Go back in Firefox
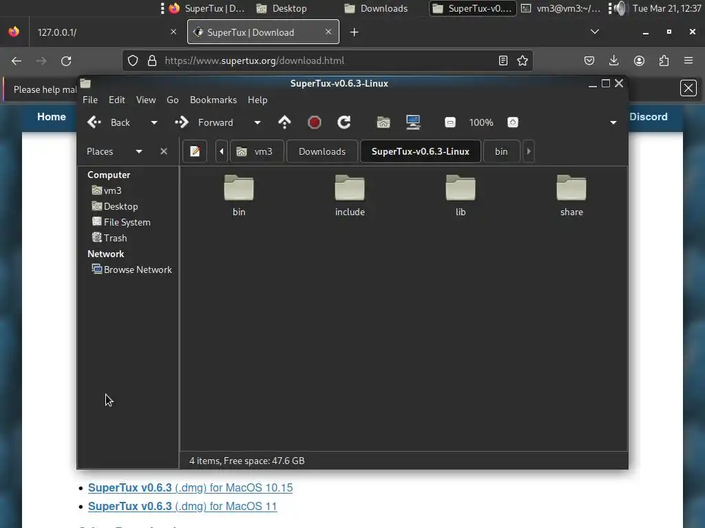 [x=17, y=60]
